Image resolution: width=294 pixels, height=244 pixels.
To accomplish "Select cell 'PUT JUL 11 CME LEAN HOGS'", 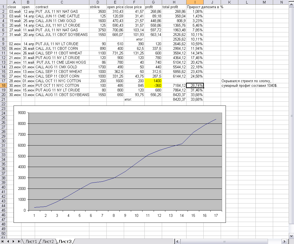I will click(x=62, y=62).
